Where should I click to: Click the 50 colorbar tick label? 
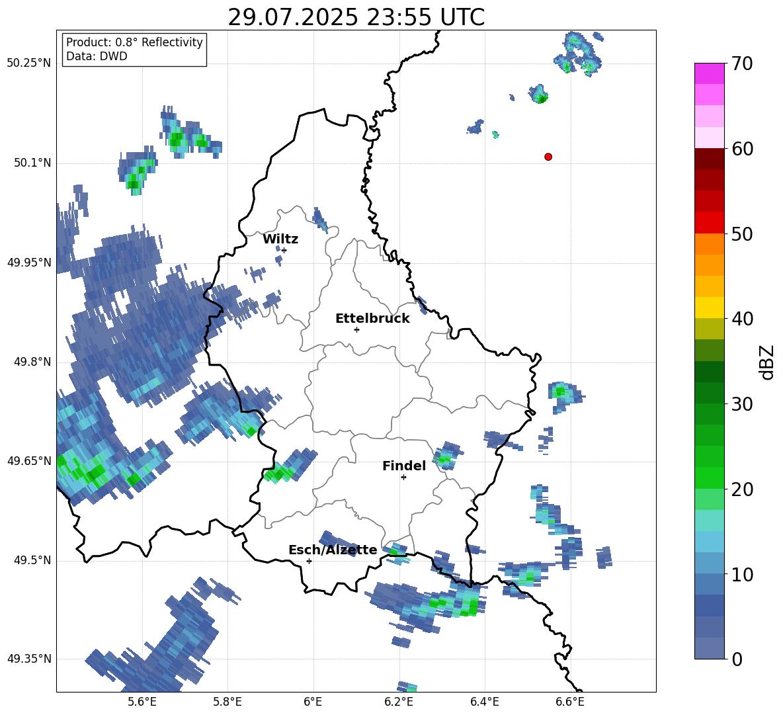coord(742,233)
